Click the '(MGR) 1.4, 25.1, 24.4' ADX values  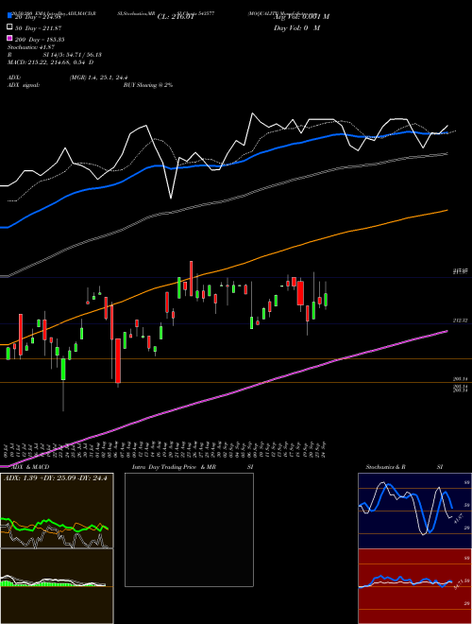[x=99, y=78]
